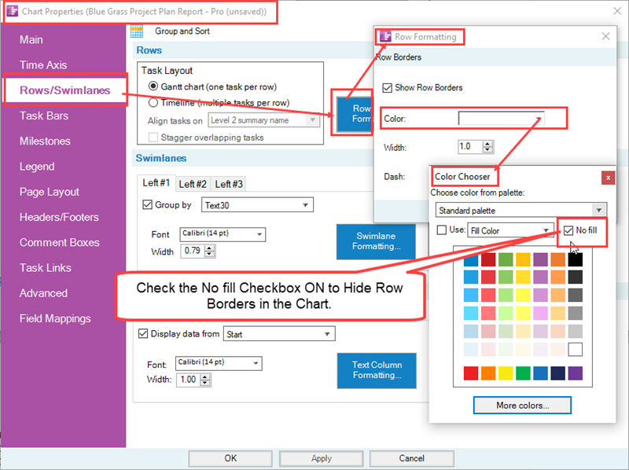Pick white swatch in palette
Screen dimensions: 629x470
(x=575, y=349)
